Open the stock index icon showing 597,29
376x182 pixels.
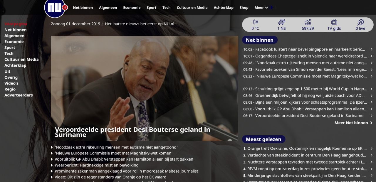[x=308, y=25]
